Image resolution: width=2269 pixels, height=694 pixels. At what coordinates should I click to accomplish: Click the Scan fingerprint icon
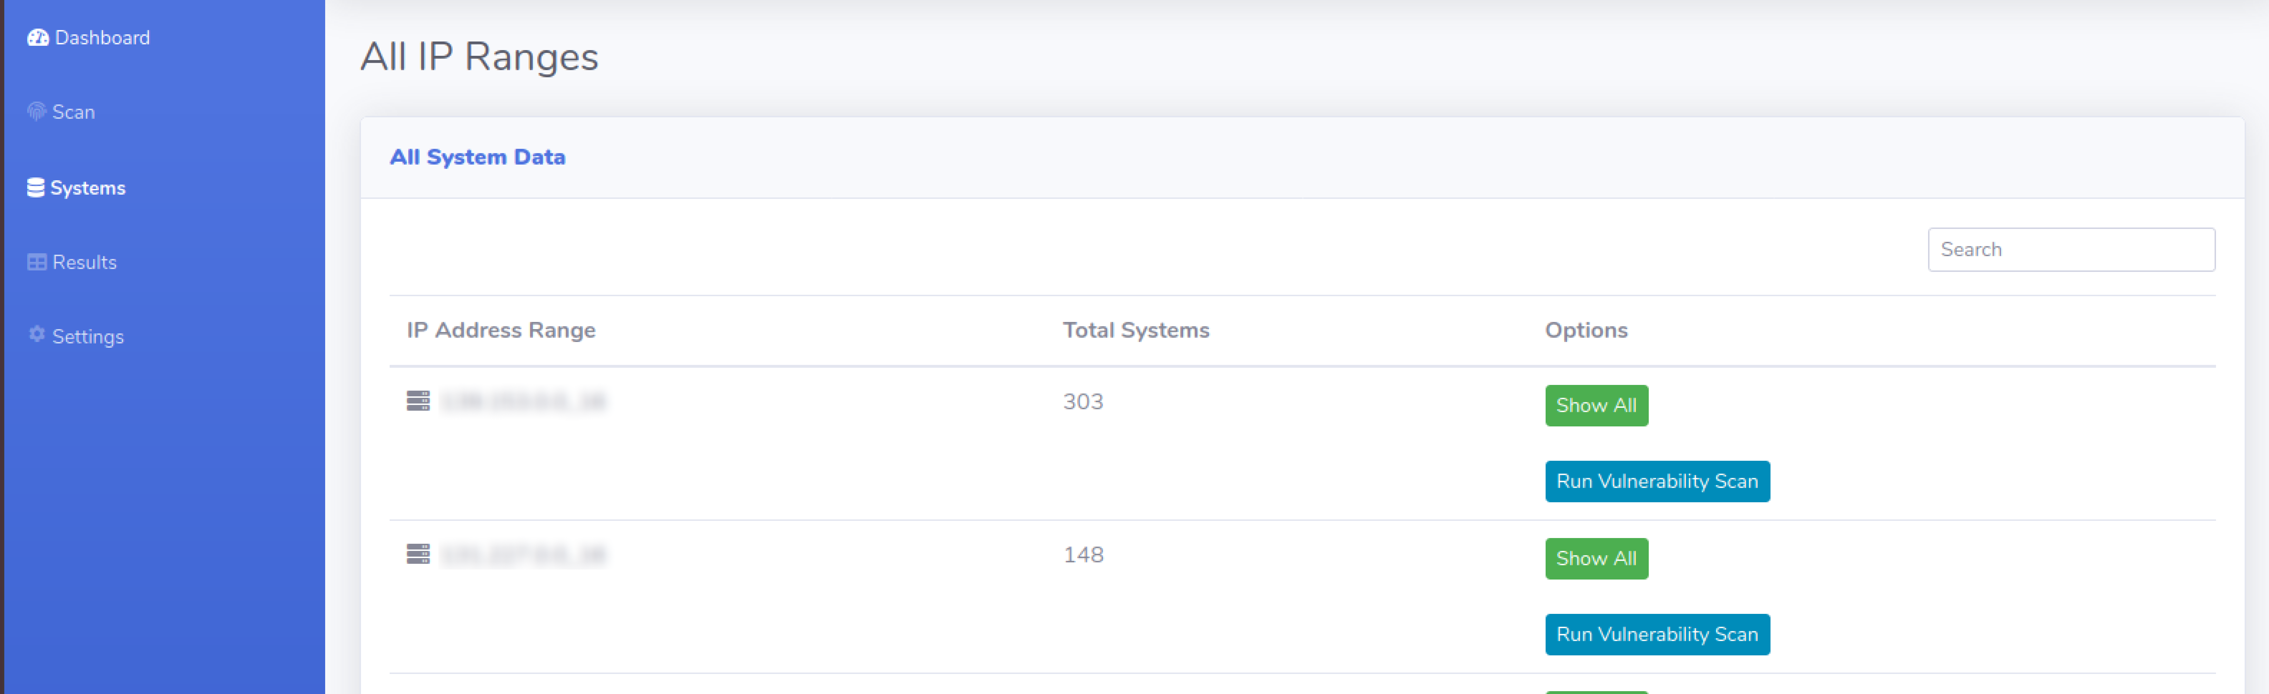pos(36,112)
